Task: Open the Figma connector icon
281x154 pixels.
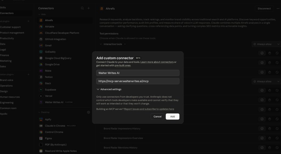Action: pyautogui.click(x=41, y=138)
